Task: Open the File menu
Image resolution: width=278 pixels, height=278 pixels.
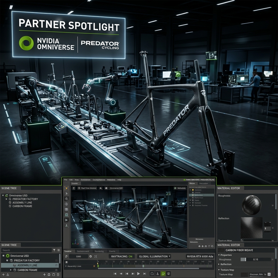Action: tap(65, 180)
